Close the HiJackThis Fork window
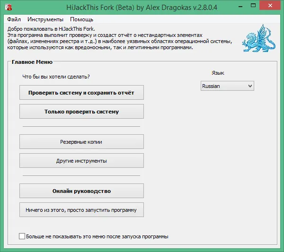 270,6
